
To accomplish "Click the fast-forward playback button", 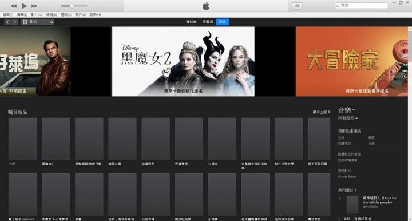I will coord(34,6).
